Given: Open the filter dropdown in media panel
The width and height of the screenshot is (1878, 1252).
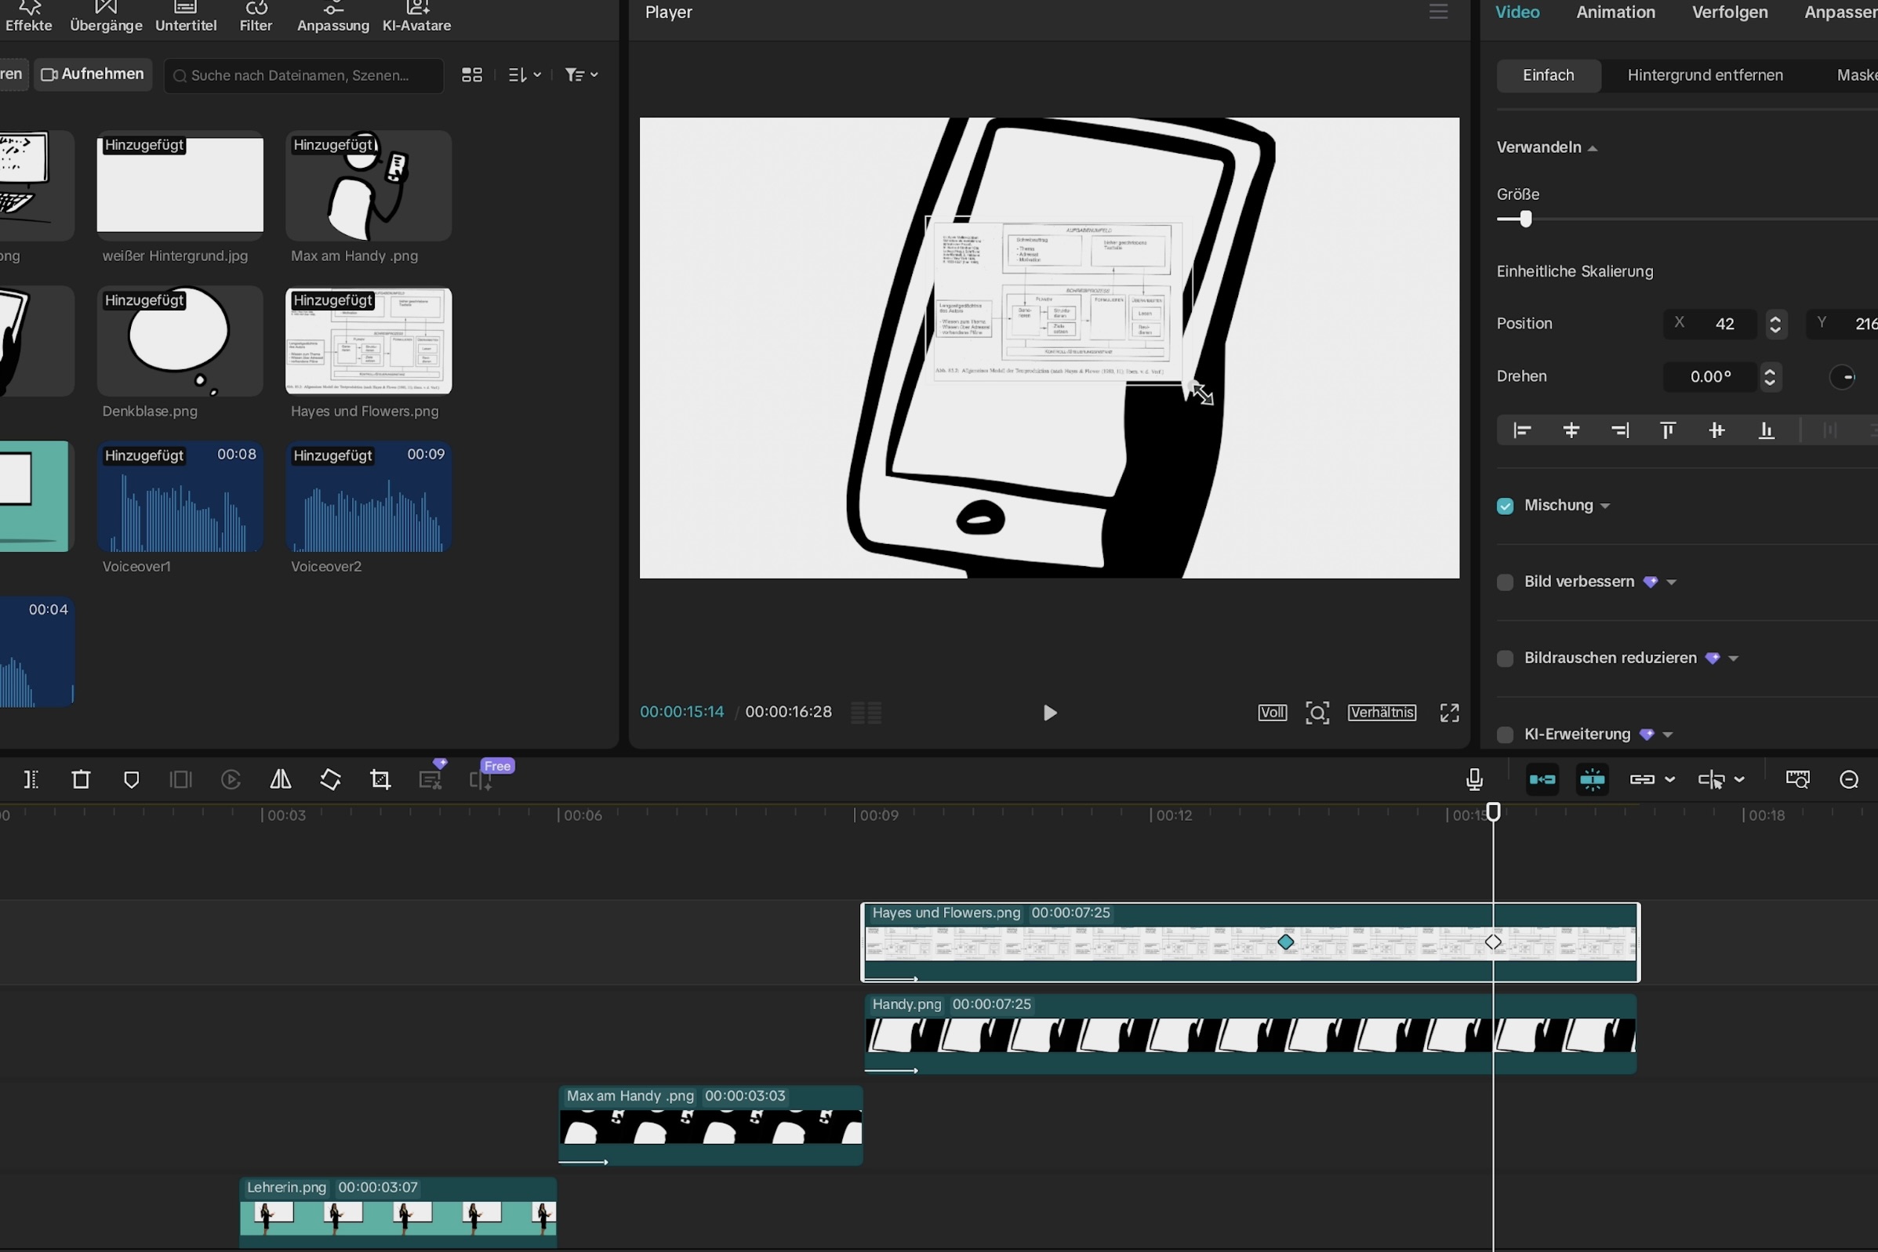Looking at the screenshot, I should [581, 75].
